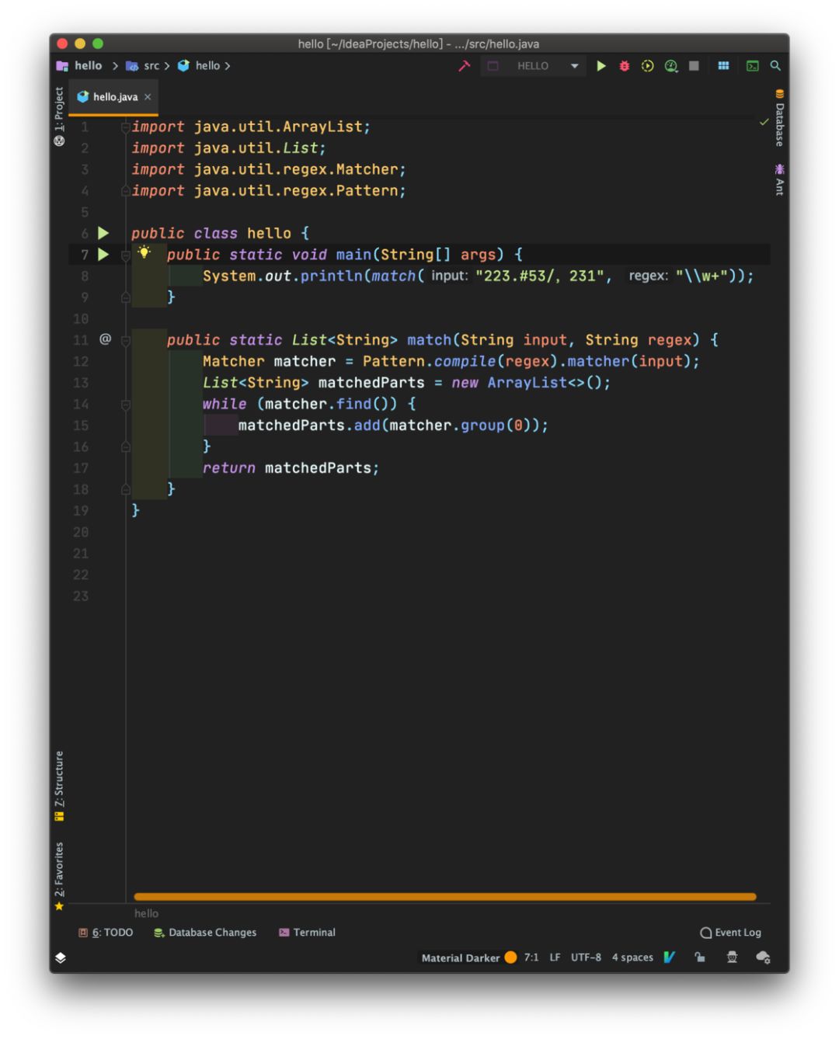Viewport: 839px width, 1039px height.
Task: Toggle the fold marker on line 7
Action: coord(125,255)
